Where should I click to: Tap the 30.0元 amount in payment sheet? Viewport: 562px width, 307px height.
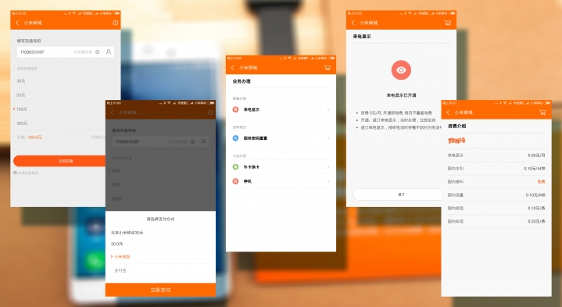tap(116, 244)
